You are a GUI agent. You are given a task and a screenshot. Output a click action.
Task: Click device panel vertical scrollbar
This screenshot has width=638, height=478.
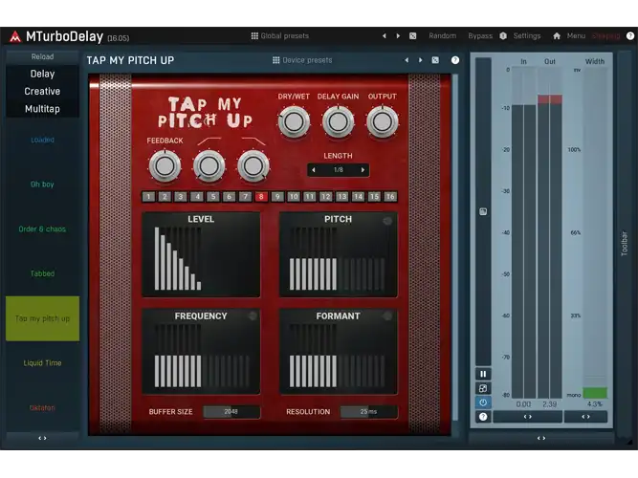(455, 248)
